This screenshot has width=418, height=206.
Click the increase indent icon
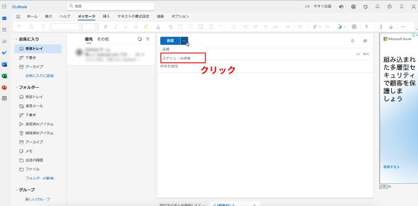pos(211,27)
